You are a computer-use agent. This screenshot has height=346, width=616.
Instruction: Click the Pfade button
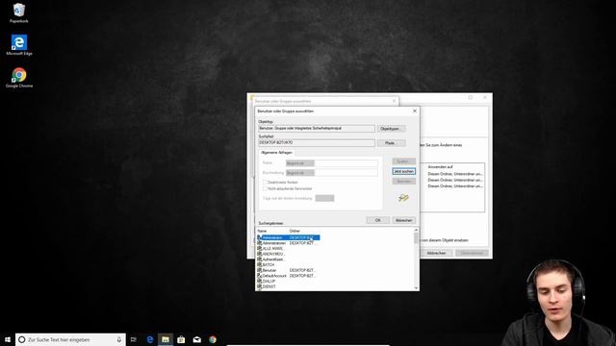tap(391, 143)
